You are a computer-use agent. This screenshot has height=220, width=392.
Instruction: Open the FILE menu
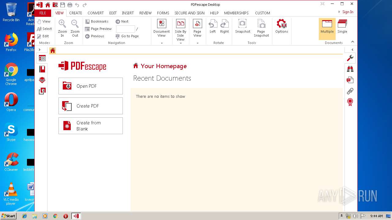43,13
